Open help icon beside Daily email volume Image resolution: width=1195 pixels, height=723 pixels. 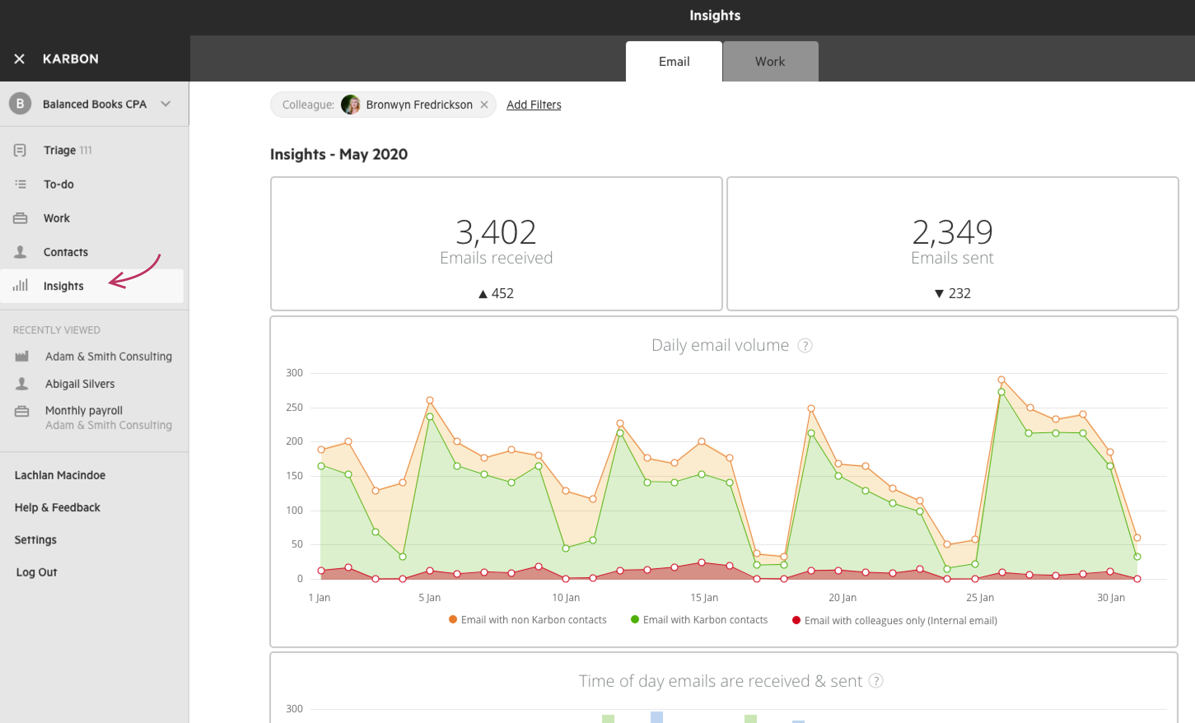[805, 346]
